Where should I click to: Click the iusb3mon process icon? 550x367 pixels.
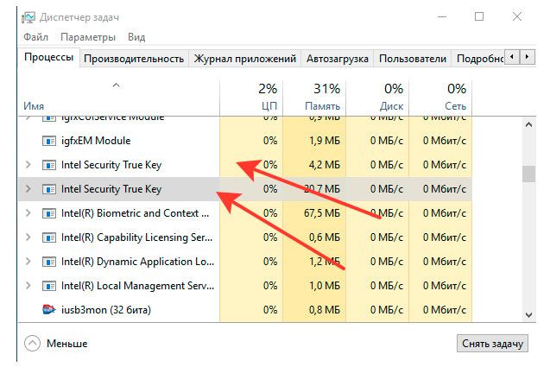(x=49, y=310)
